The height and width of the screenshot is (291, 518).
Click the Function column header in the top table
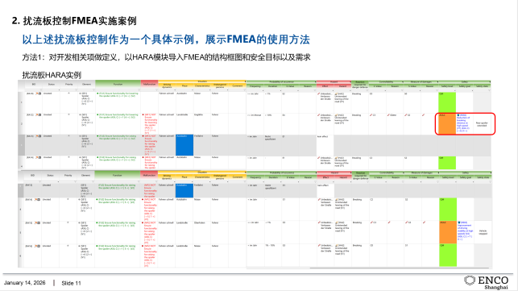click(118, 84)
